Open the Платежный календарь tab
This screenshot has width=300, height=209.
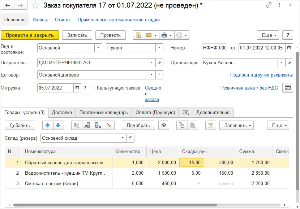pos(104,113)
